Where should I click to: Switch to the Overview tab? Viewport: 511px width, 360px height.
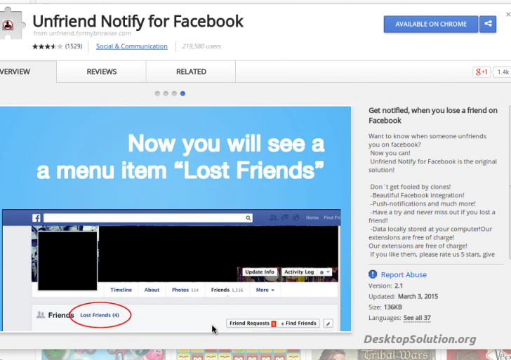[x=28, y=72]
